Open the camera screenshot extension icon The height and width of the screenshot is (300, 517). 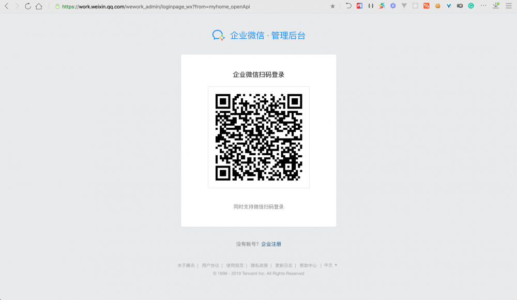[460, 6]
